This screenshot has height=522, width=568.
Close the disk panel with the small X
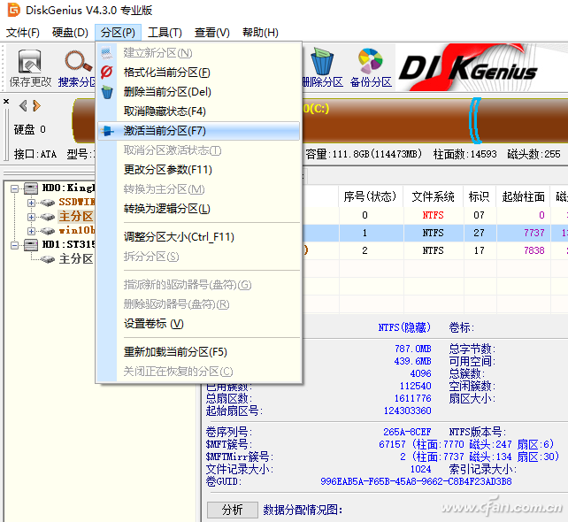click(x=6, y=102)
